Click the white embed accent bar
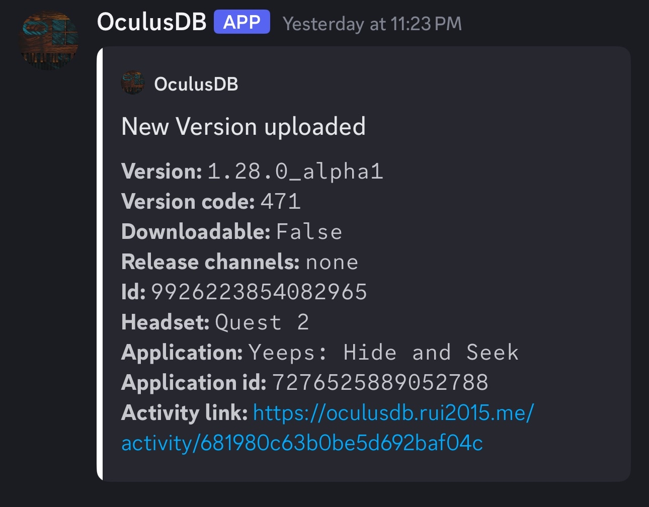Image resolution: width=649 pixels, height=507 pixels. click(x=100, y=264)
